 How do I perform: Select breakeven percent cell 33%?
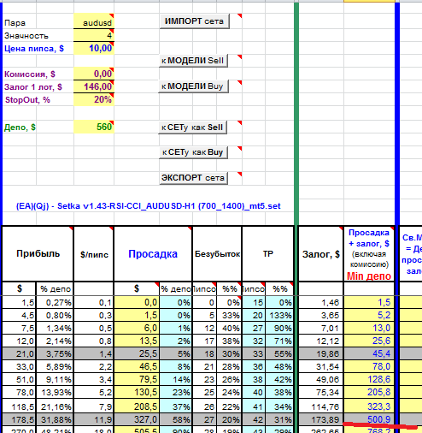229,315
